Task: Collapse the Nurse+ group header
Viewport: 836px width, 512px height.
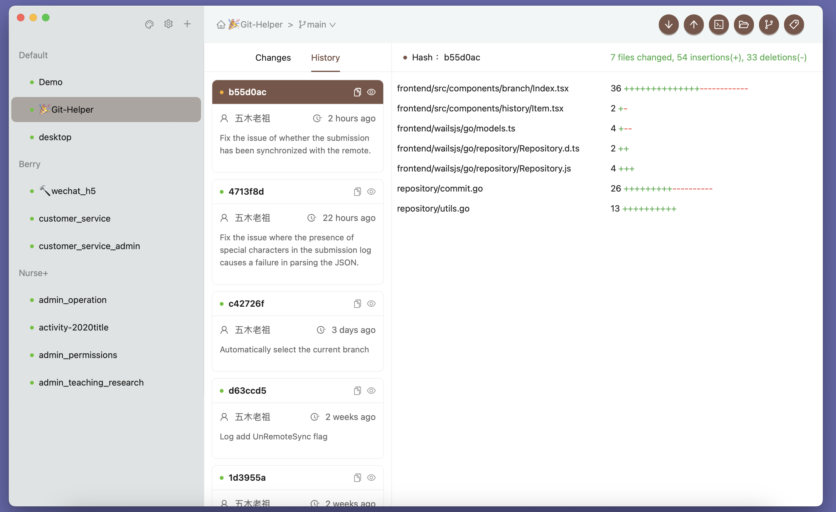Action: tap(33, 273)
